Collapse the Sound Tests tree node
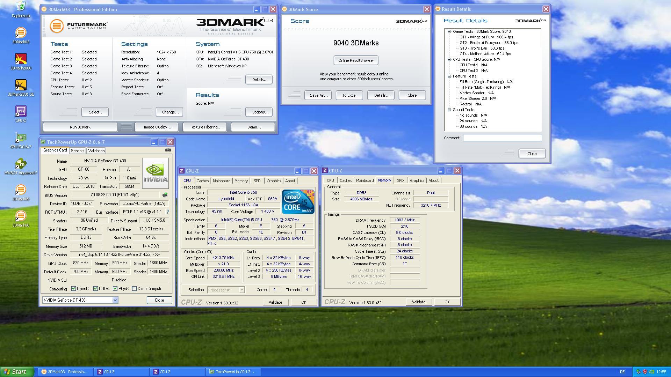 449,110
